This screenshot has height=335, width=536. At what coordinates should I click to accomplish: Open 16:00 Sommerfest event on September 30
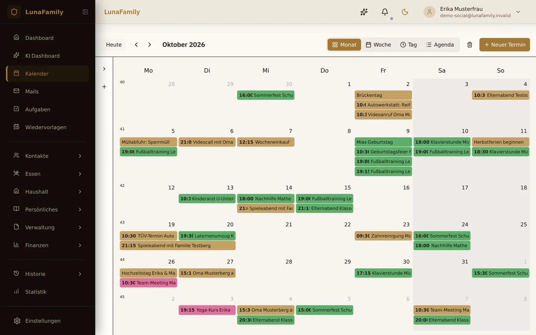tap(266, 95)
